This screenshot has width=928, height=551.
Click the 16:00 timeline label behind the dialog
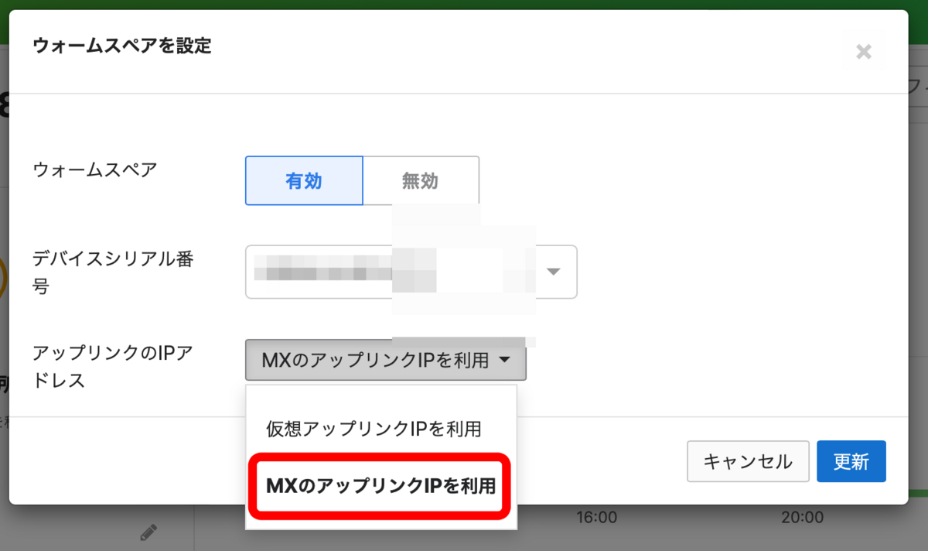tap(595, 517)
